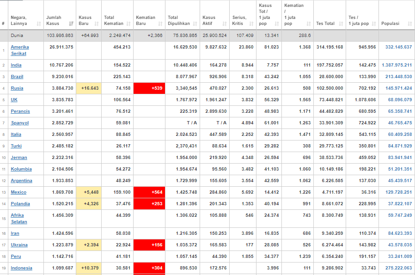
Task: Select Iran Serius Kritis value 3.896
Action: point(247,233)
